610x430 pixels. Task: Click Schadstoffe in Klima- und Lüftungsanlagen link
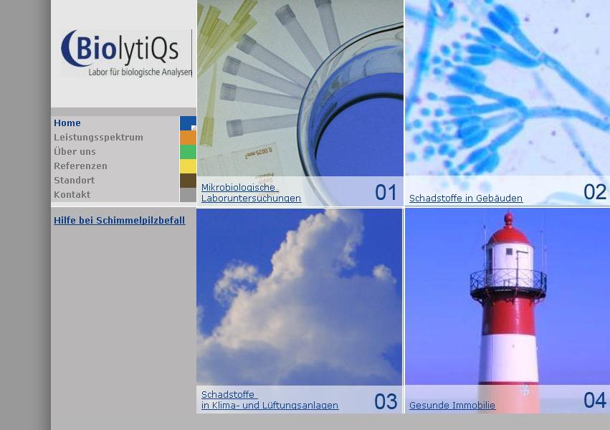click(x=270, y=400)
